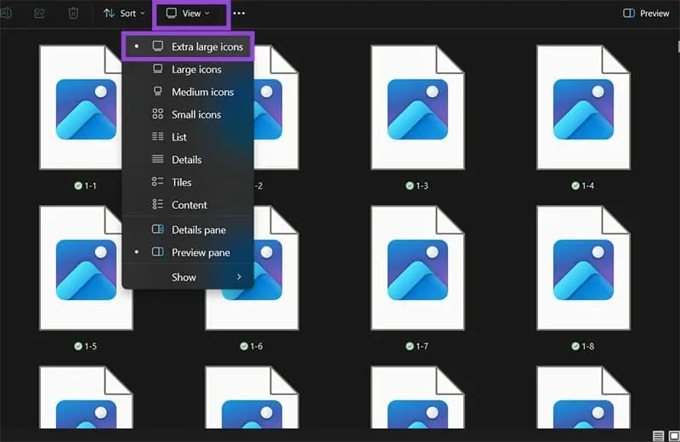Choose Medium icons layout

(188, 92)
